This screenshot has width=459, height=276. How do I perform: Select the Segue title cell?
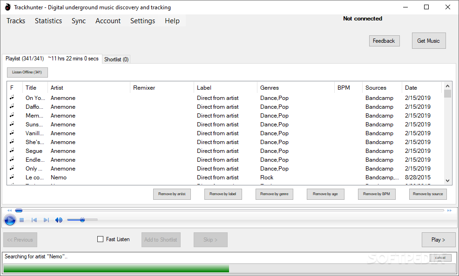click(x=34, y=151)
